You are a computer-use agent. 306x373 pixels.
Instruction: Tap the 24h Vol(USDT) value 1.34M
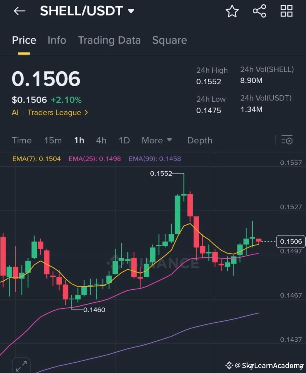(251, 109)
